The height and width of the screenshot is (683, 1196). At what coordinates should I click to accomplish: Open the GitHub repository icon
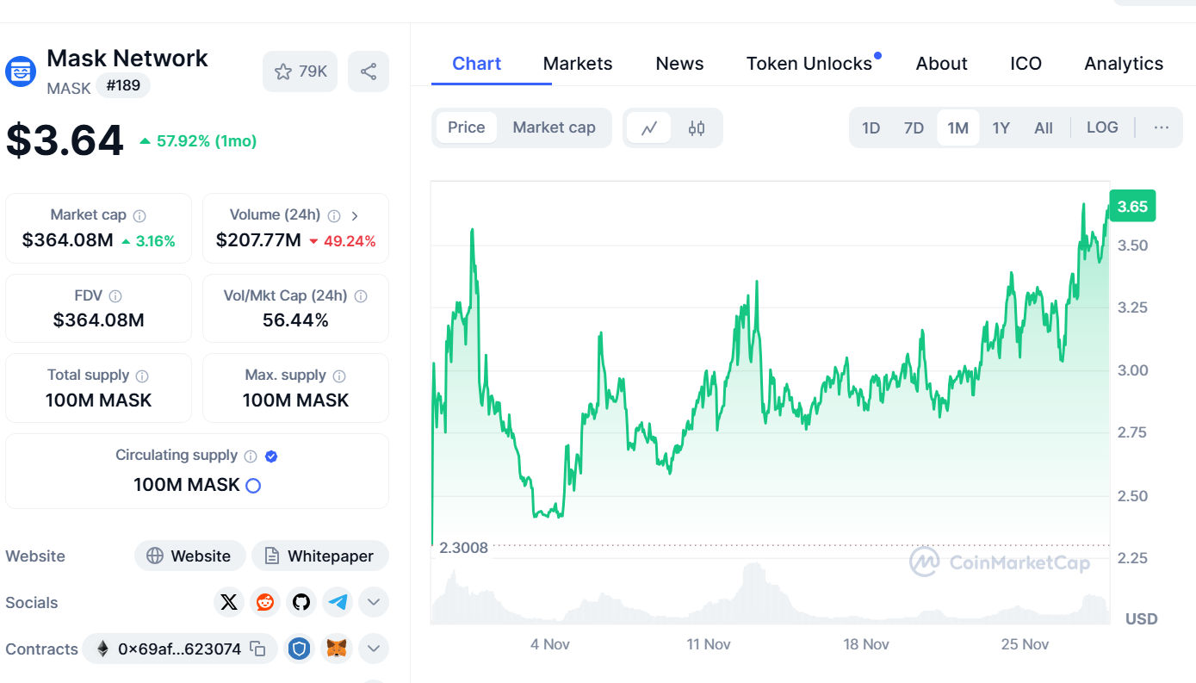coord(301,602)
